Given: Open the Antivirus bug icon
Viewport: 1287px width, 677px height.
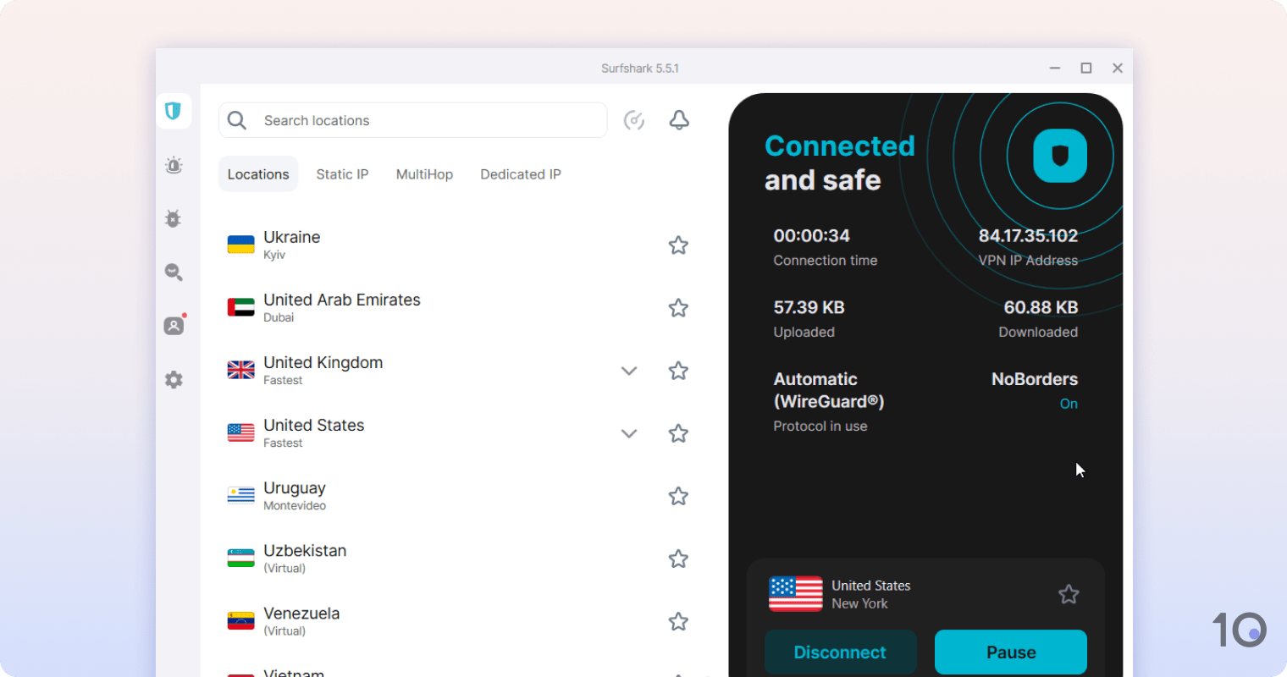Looking at the screenshot, I should [x=174, y=218].
